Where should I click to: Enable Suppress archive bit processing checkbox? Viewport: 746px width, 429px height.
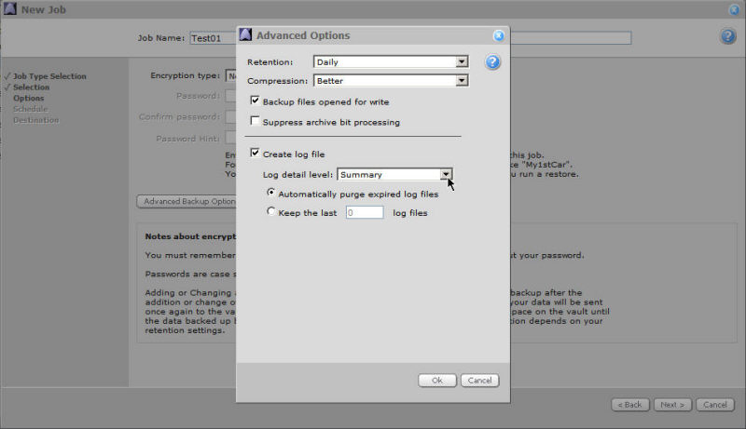pyautogui.click(x=256, y=122)
